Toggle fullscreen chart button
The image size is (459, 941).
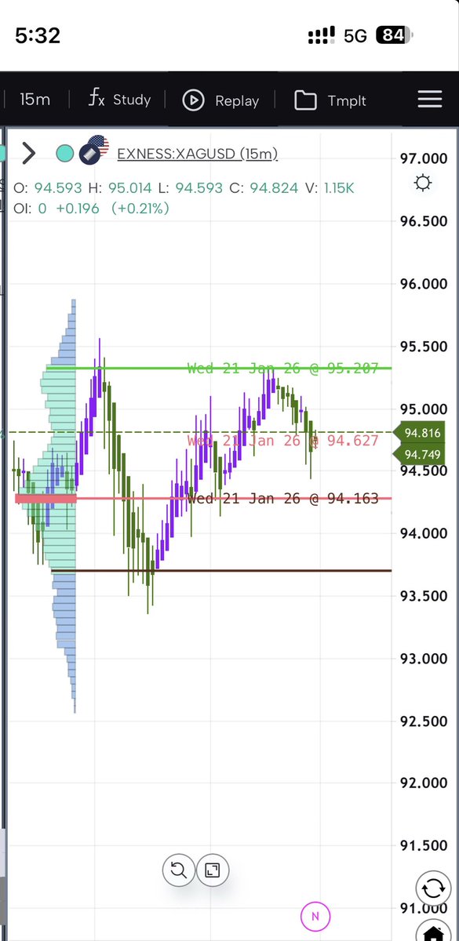click(x=212, y=870)
